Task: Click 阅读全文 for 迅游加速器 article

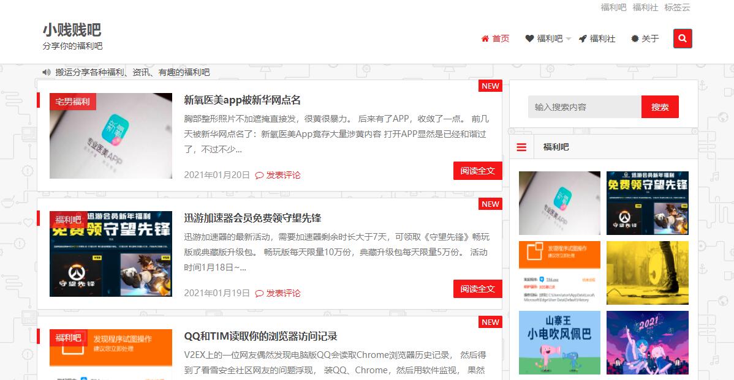Action: point(477,289)
